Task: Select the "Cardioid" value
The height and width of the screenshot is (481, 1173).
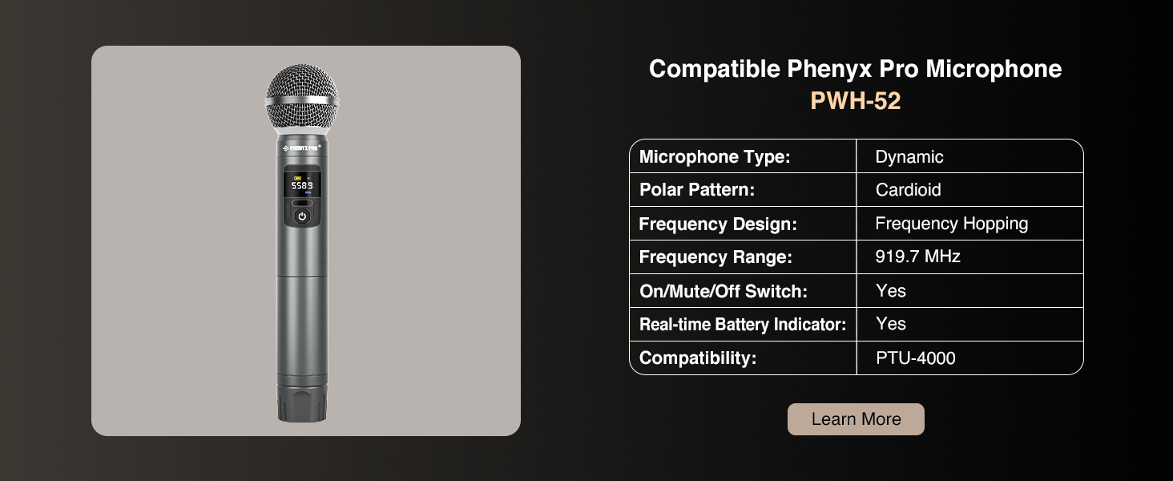Action: (908, 190)
